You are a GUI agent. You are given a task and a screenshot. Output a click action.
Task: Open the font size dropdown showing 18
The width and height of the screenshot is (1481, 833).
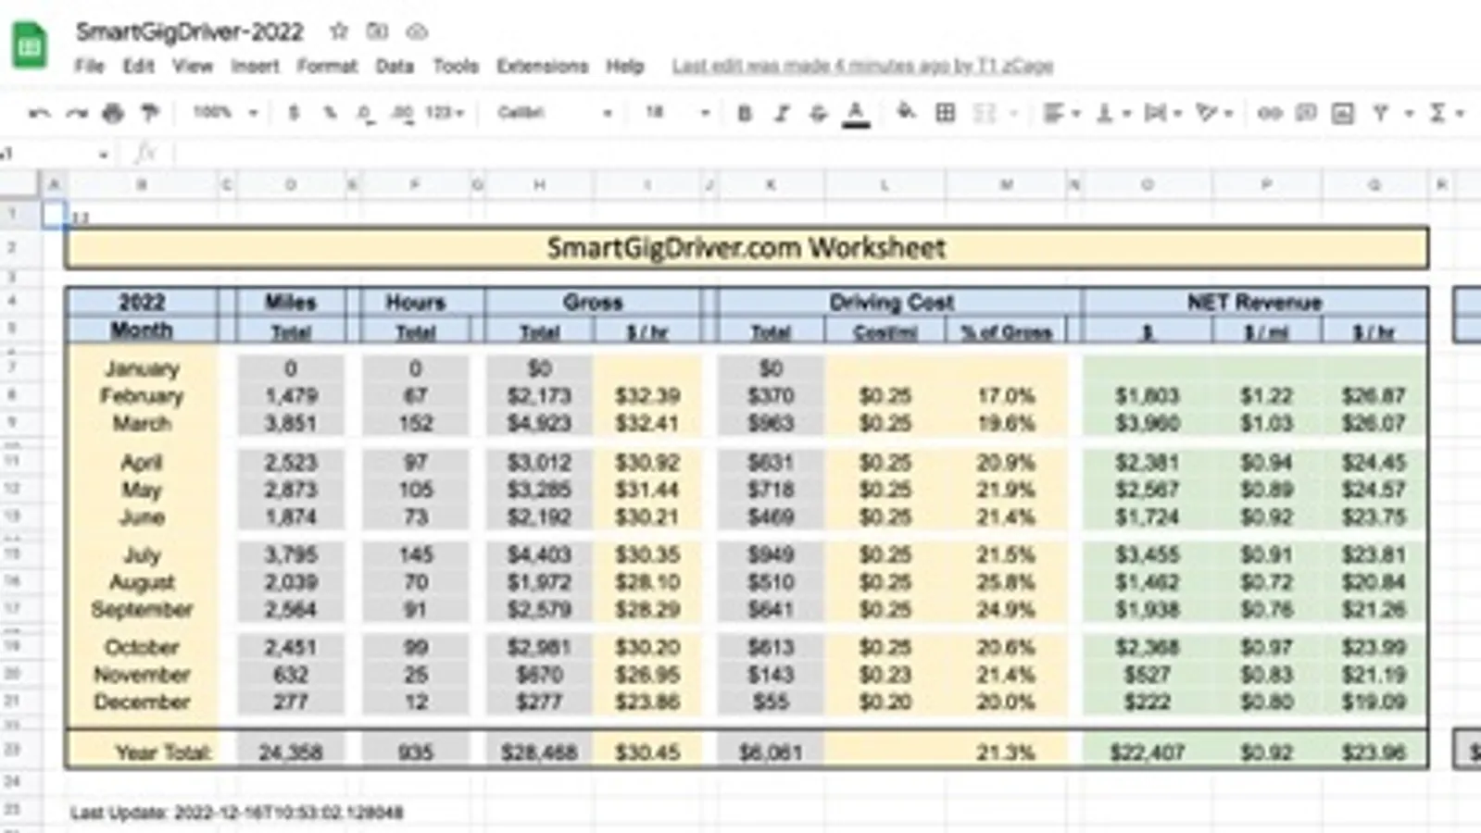coord(677,113)
